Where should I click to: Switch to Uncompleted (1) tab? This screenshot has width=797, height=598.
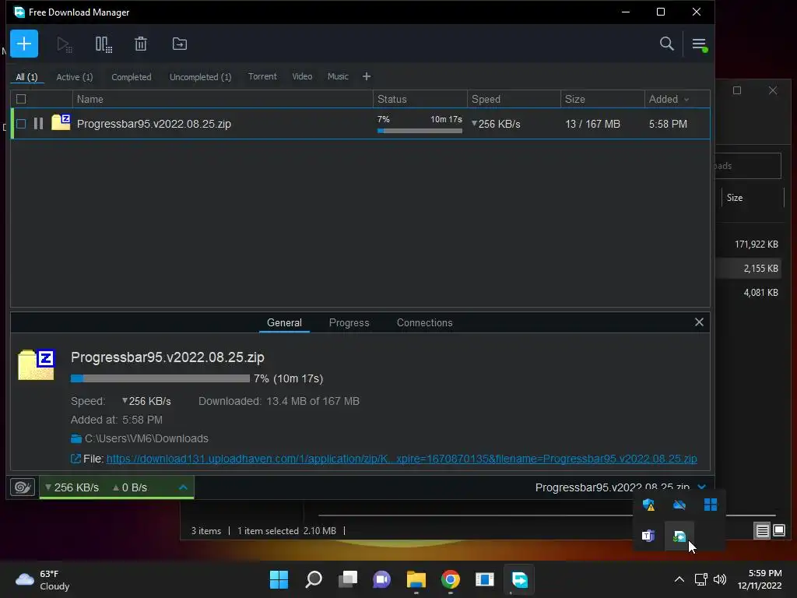coord(200,77)
